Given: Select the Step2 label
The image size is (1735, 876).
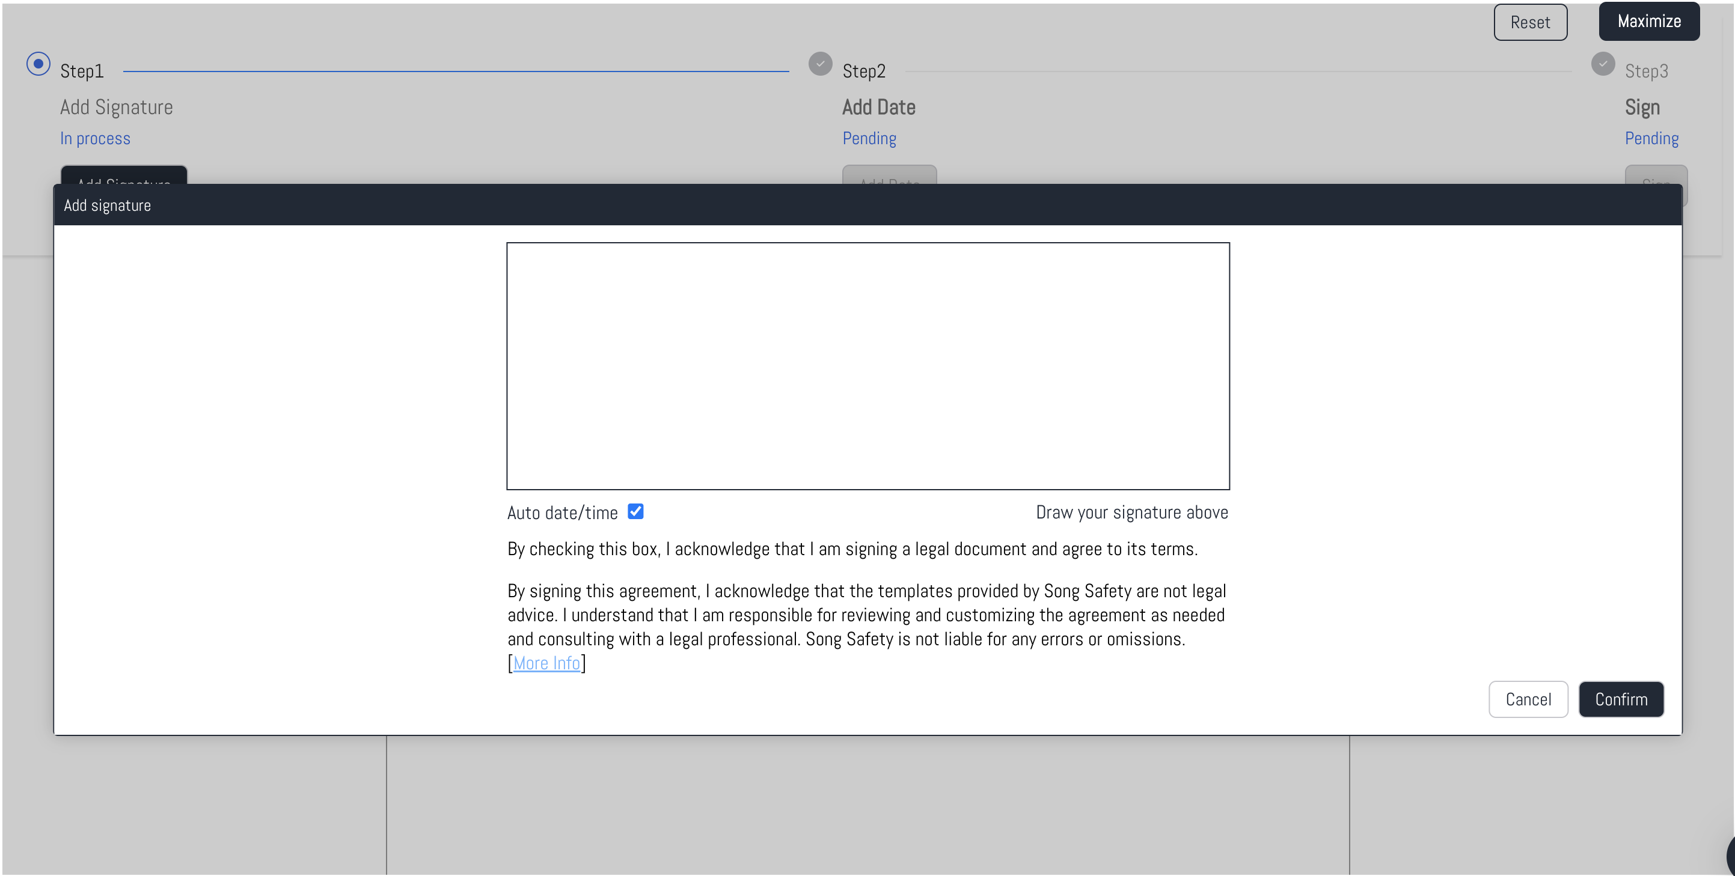Looking at the screenshot, I should (x=863, y=71).
